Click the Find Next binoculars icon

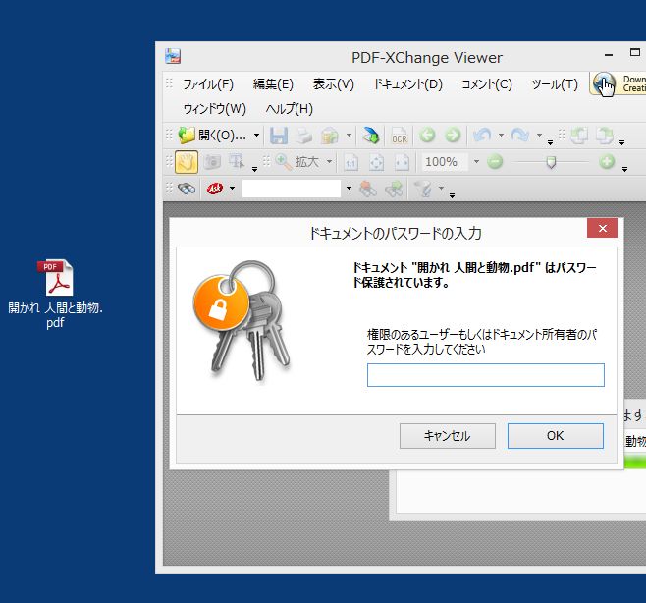tap(394, 189)
